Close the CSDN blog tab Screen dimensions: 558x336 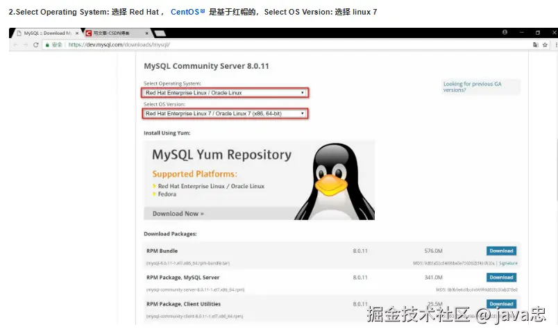[146, 33]
